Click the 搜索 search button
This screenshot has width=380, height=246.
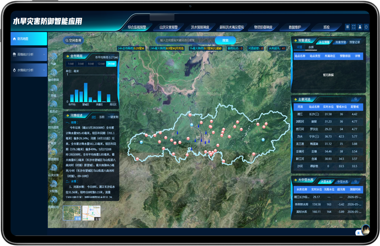(x=225, y=40)
